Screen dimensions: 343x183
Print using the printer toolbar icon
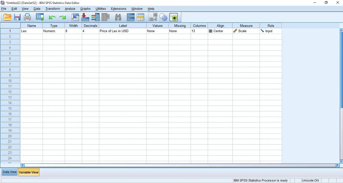pos(27,17)
